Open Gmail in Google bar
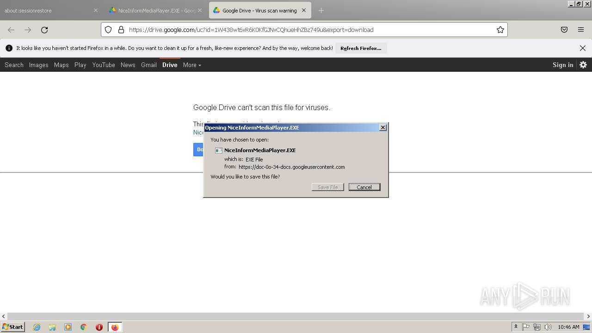 point(149,65)
